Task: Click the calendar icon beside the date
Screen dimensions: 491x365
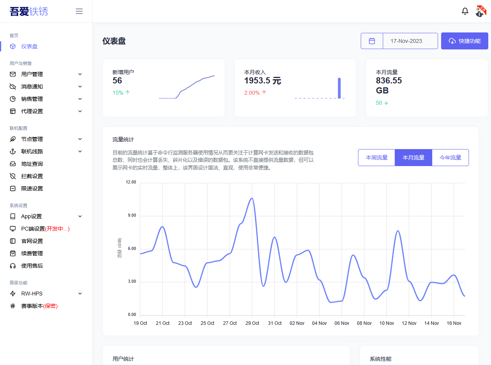Action: (372, 41)
